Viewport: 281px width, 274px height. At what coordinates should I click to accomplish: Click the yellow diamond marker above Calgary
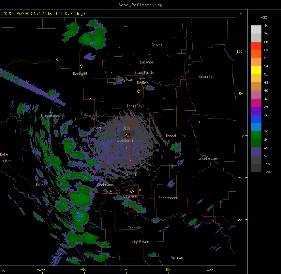click(132, 192)
